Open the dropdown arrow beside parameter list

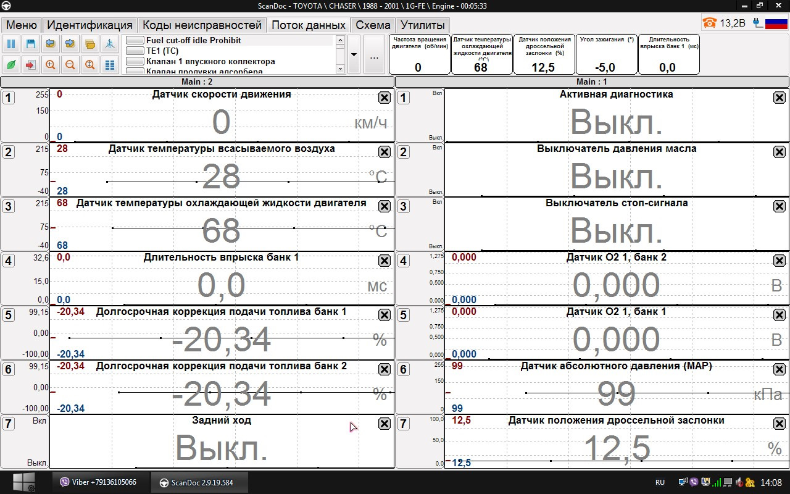pos(354,54)
